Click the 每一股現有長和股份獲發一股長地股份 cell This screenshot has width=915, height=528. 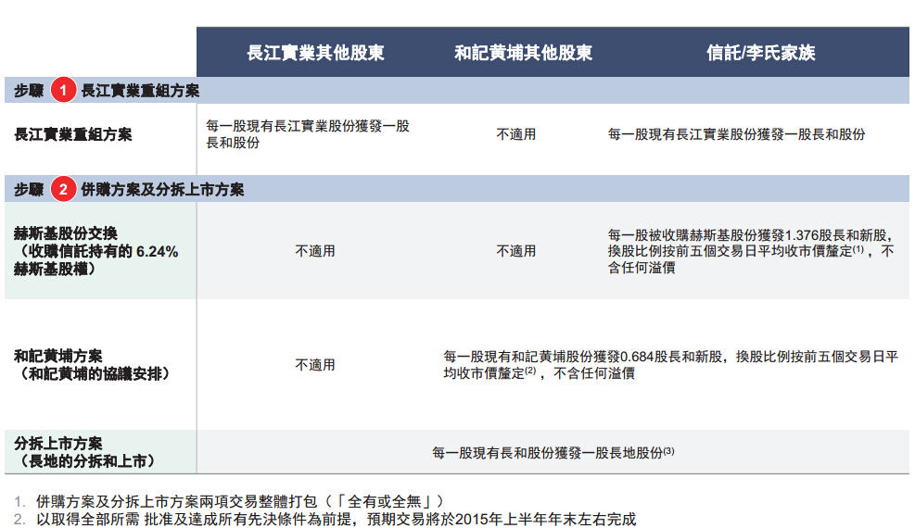[553, 453]
